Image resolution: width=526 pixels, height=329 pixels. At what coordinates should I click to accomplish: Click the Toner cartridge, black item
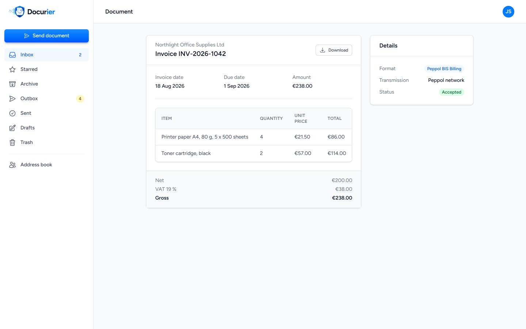pos(186,154)
